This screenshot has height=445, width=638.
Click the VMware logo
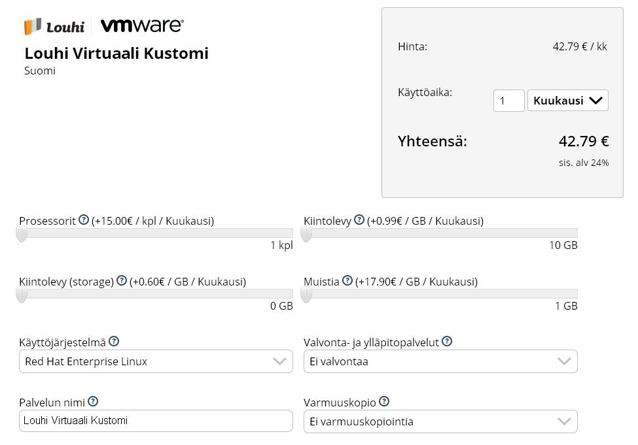pos(142,25)
